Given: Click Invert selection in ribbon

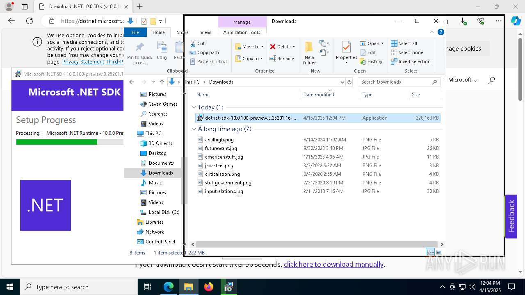Looking at the screenshot, I should click(411, 61).
